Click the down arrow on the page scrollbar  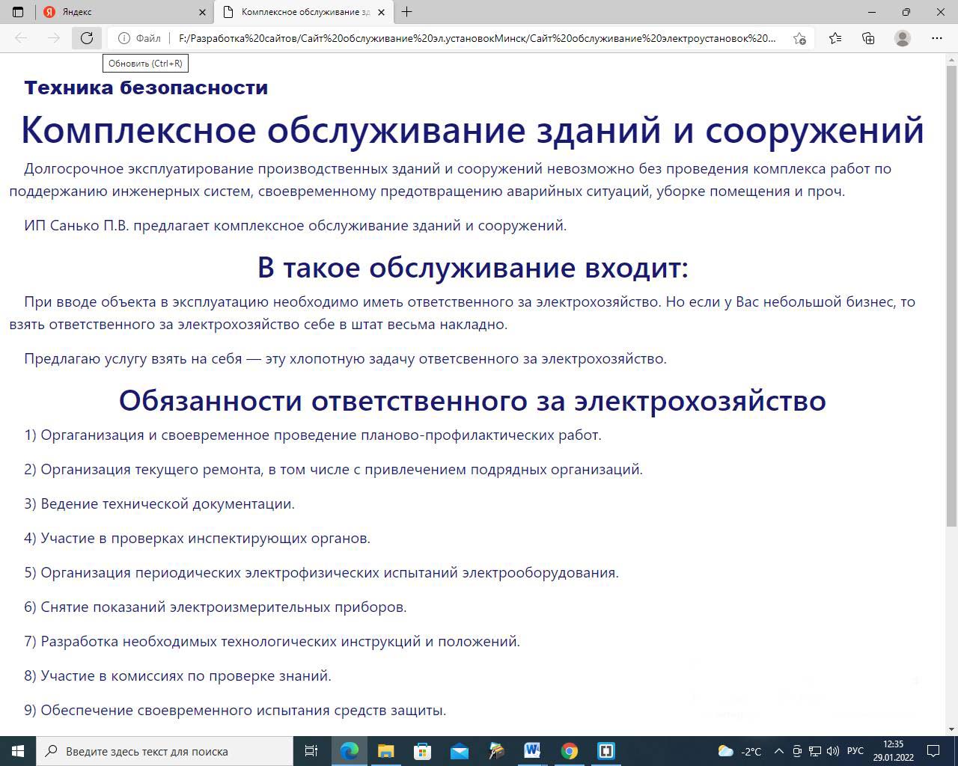click(951, 729)
